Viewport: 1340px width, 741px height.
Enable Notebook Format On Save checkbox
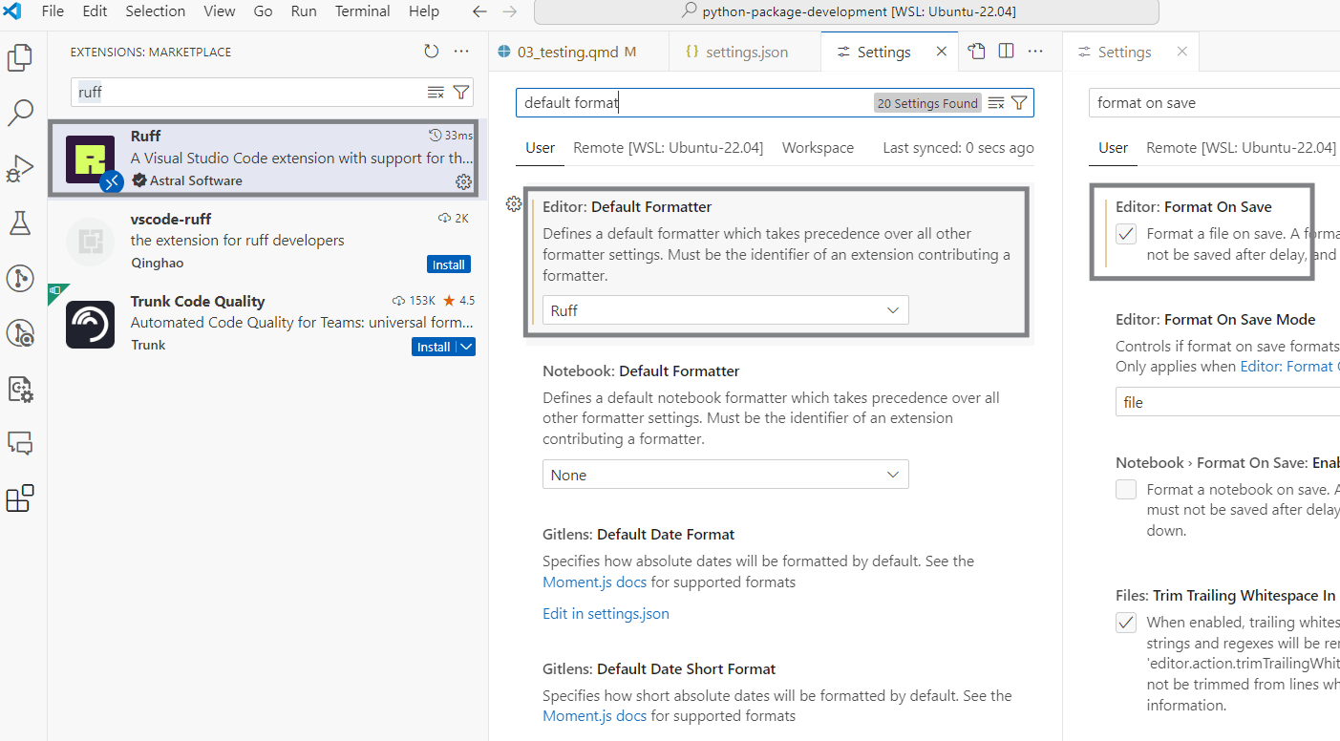[1126, 489]
